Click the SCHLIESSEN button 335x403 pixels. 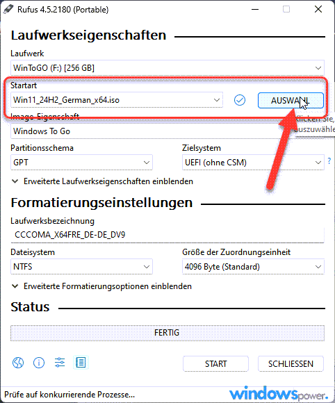tap(291, 363)
